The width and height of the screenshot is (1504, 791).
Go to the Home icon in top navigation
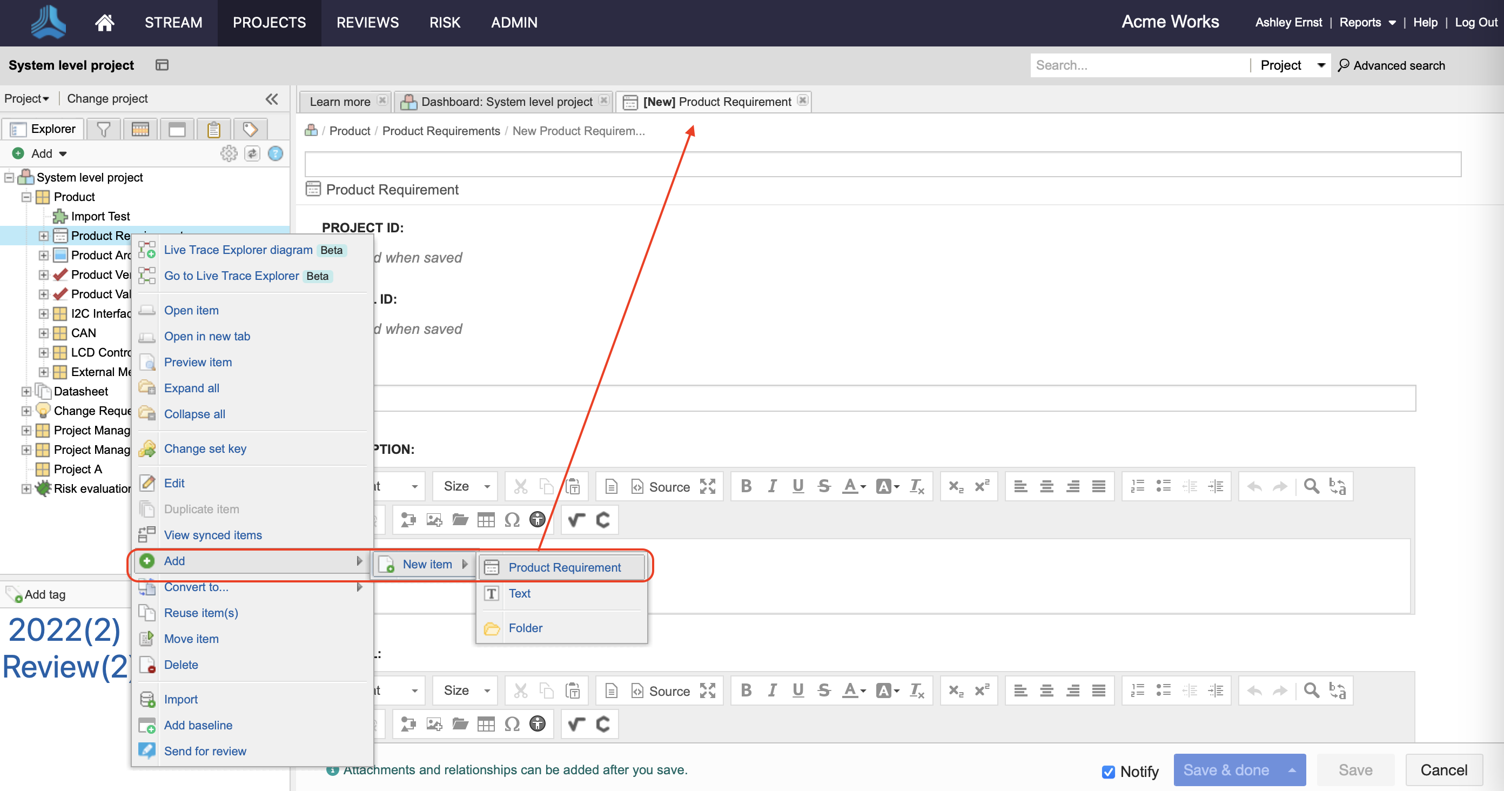click(x=104, y=22)
